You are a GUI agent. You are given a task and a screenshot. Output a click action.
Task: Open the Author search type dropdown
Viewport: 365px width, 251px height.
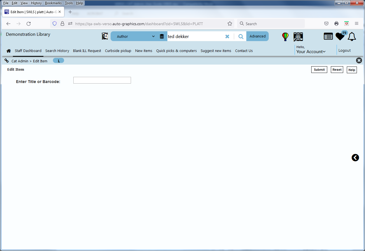pos(136,36)
